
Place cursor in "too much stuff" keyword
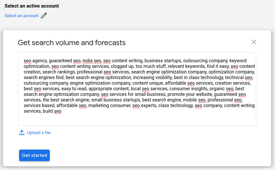coord(151,66)
